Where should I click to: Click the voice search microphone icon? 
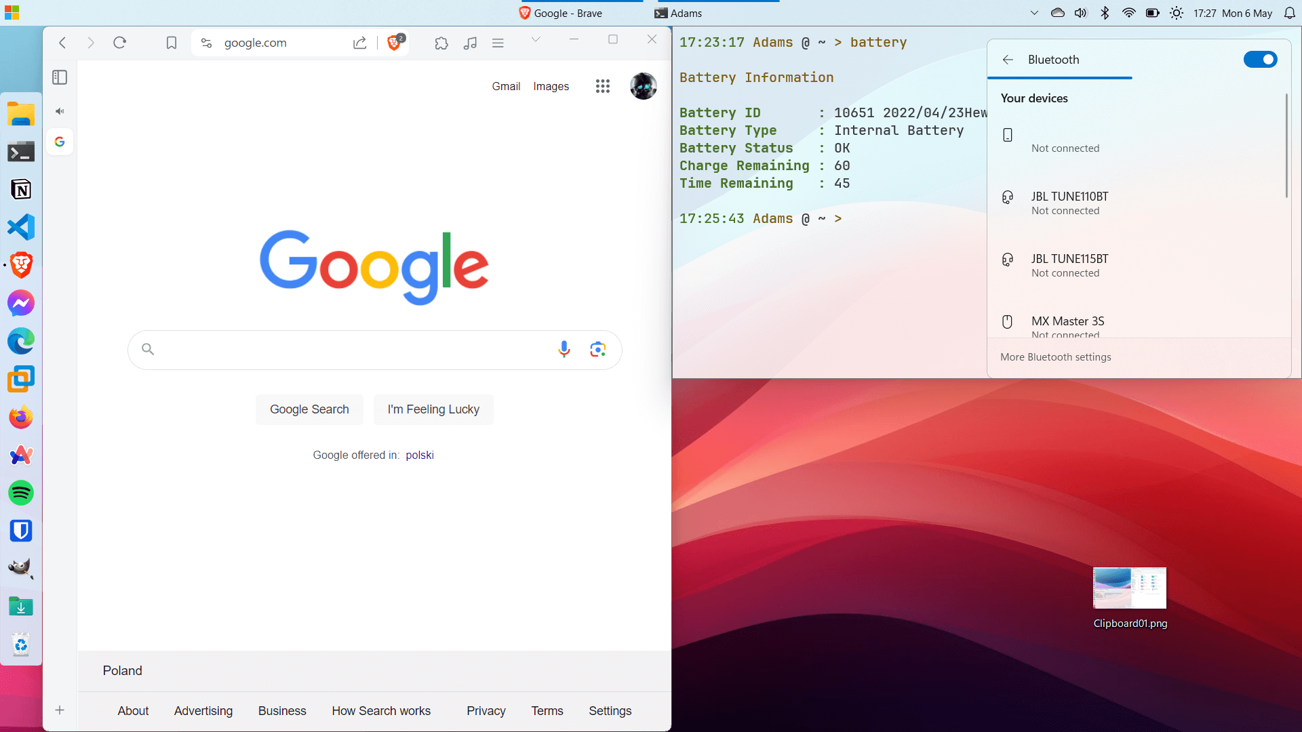(564, 349)
